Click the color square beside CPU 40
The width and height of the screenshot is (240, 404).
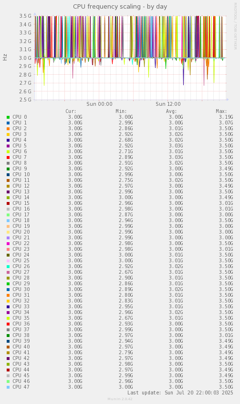click(x=8, y=347)
